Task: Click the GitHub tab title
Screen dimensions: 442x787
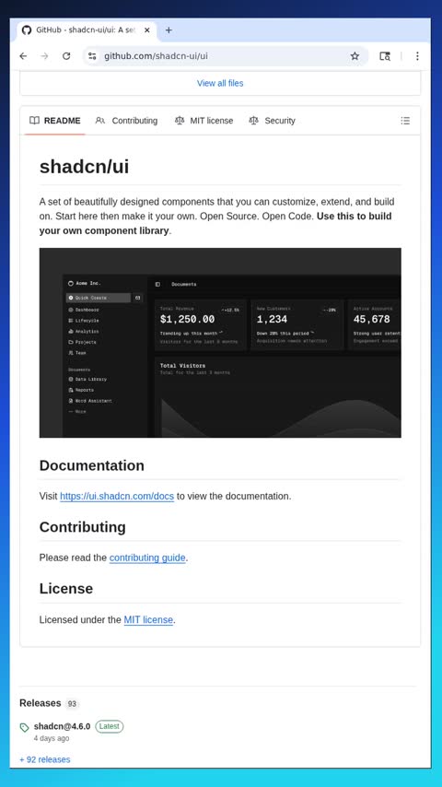Action: pyautogui.click(x=86, y=30)
